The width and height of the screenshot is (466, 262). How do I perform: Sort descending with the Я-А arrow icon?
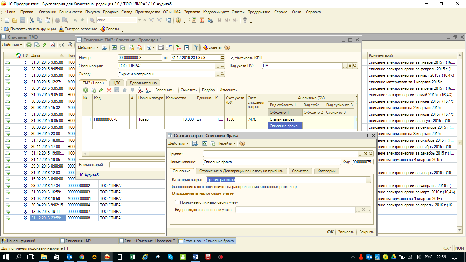coord(148,90)
